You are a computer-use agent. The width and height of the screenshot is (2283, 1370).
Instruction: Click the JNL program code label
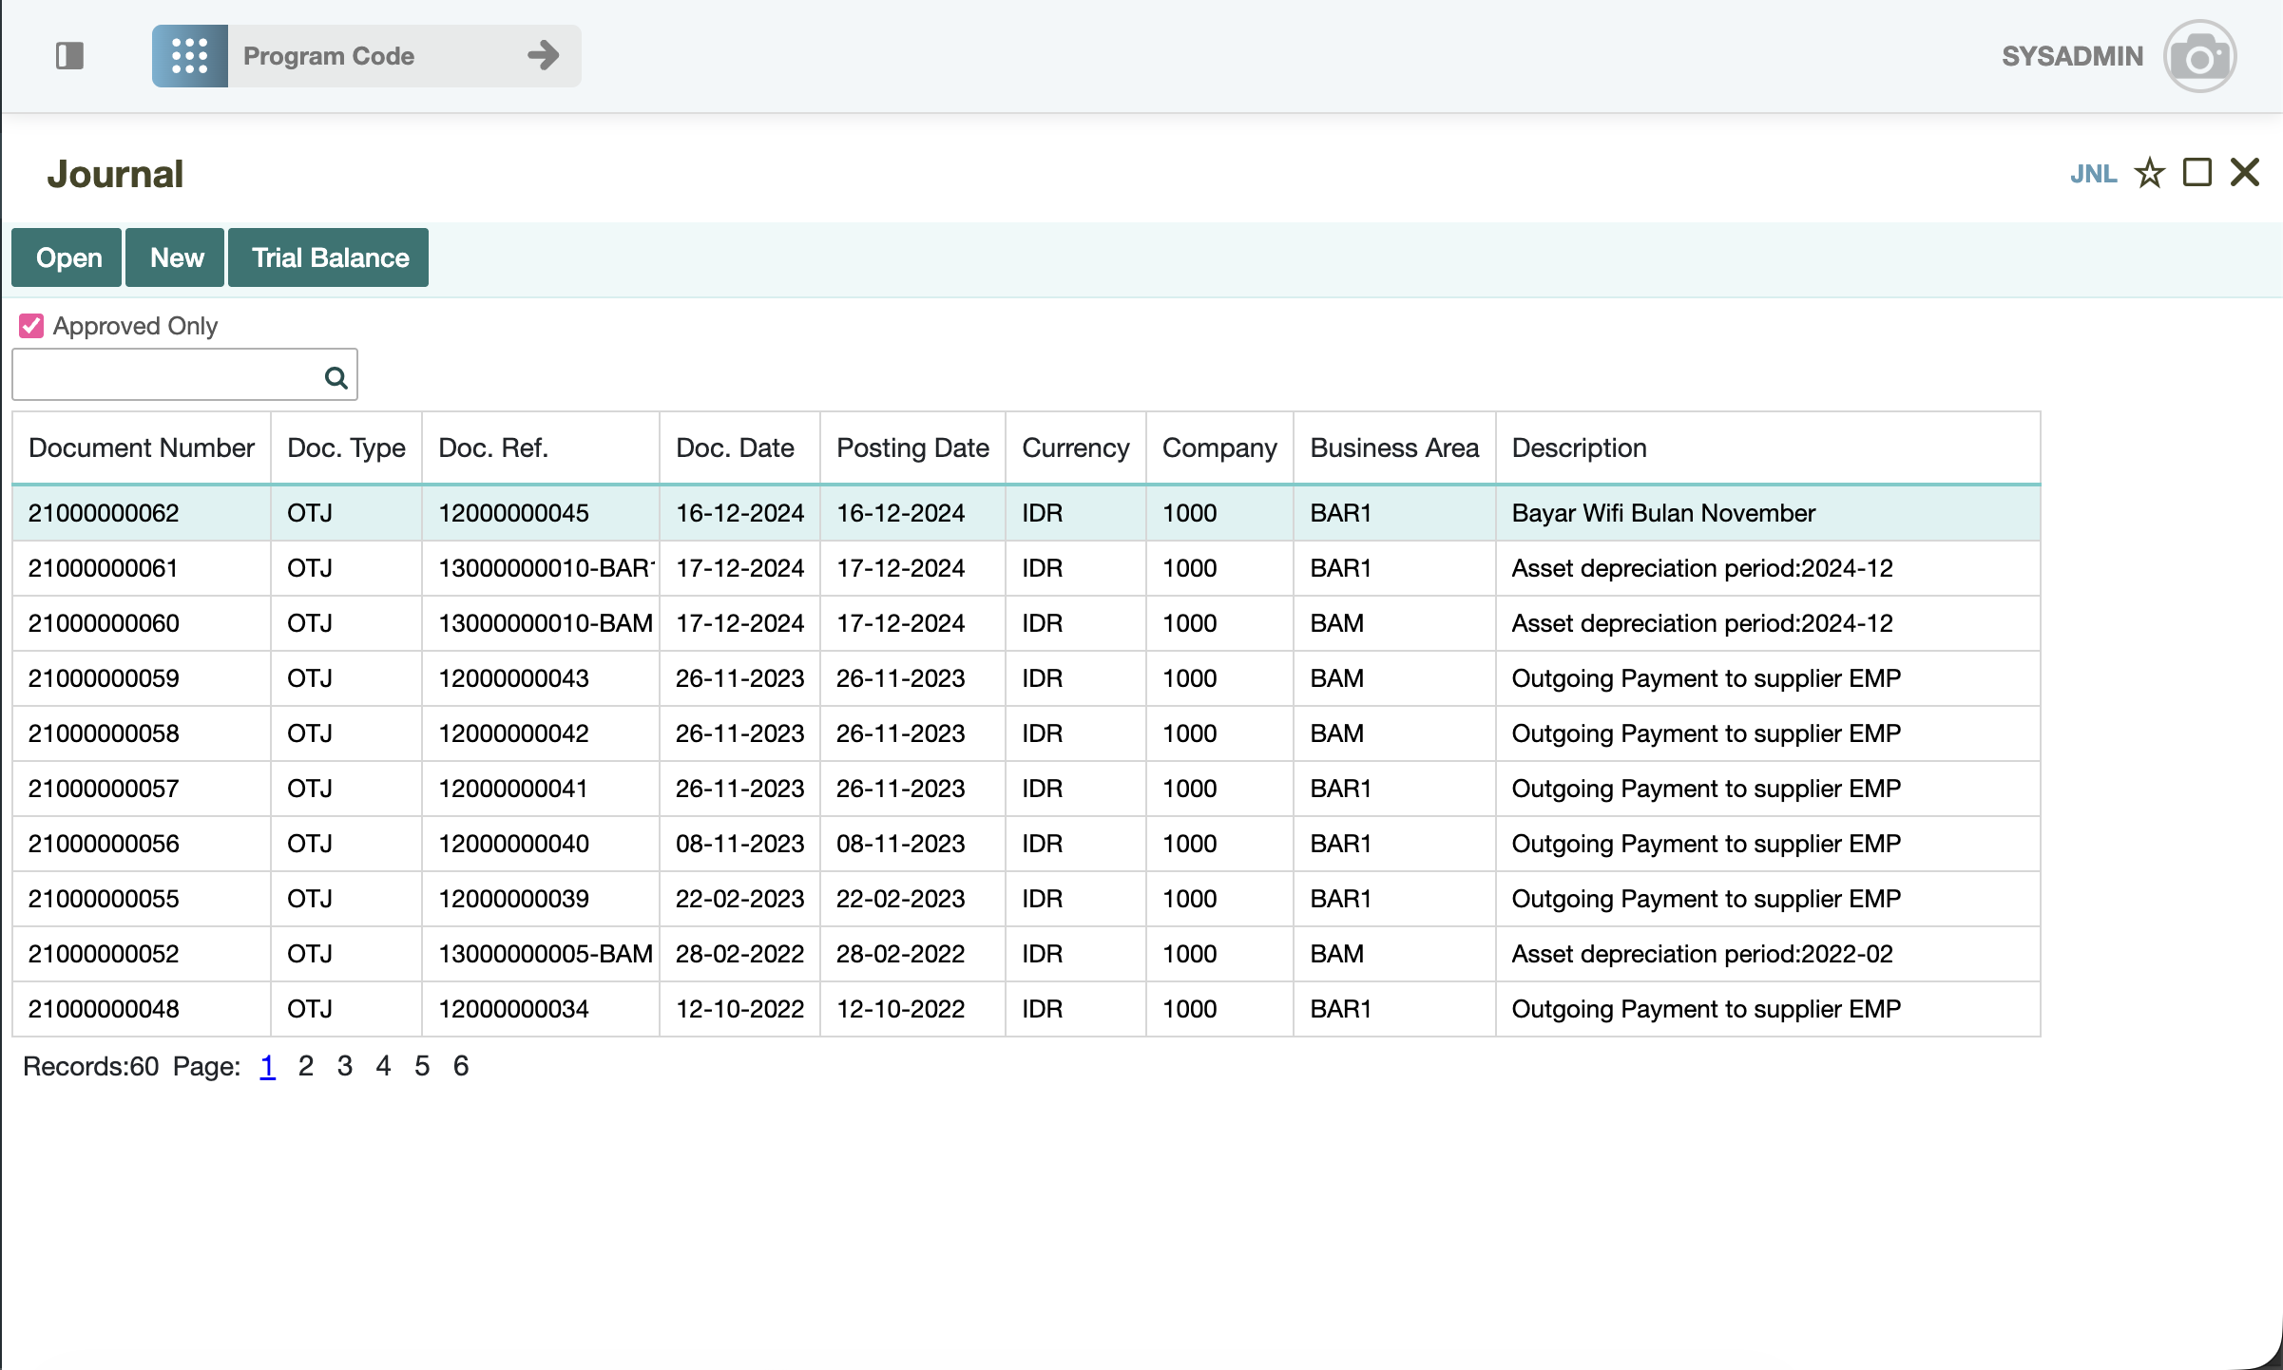2093,174
